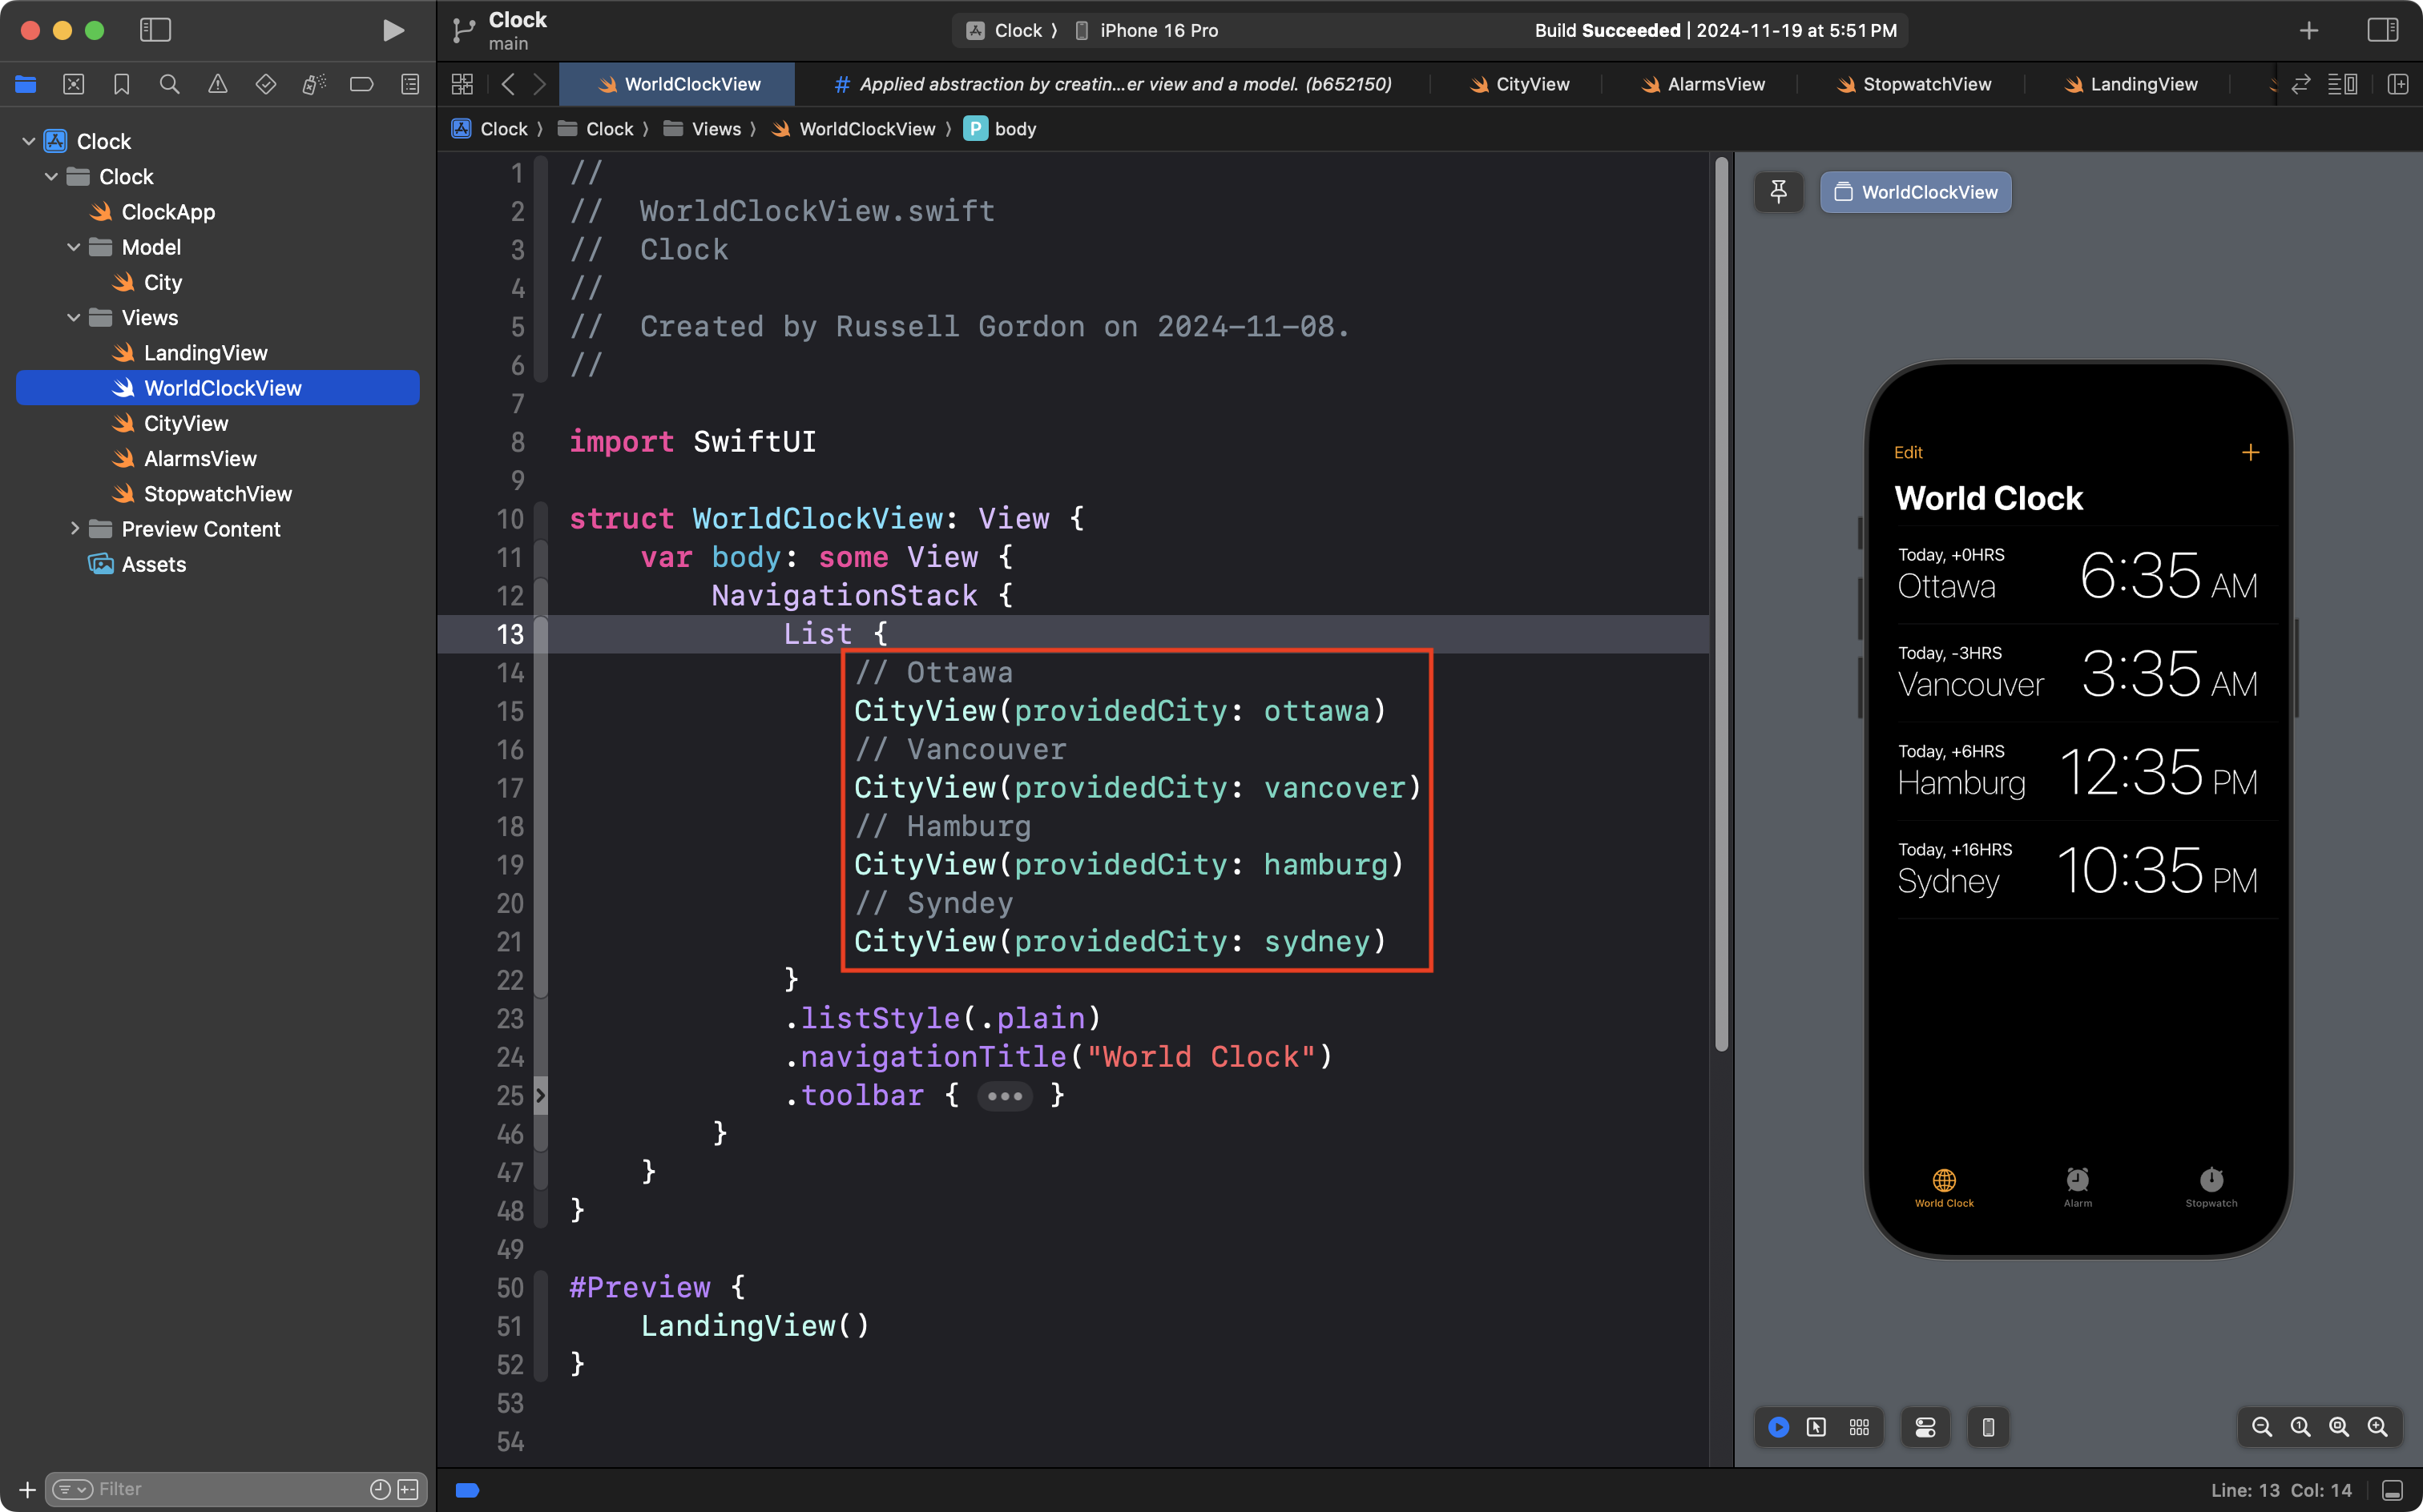Toggle the left navigator sidebar
The width and height of the screenshot is (2423, 1512).
155,30
